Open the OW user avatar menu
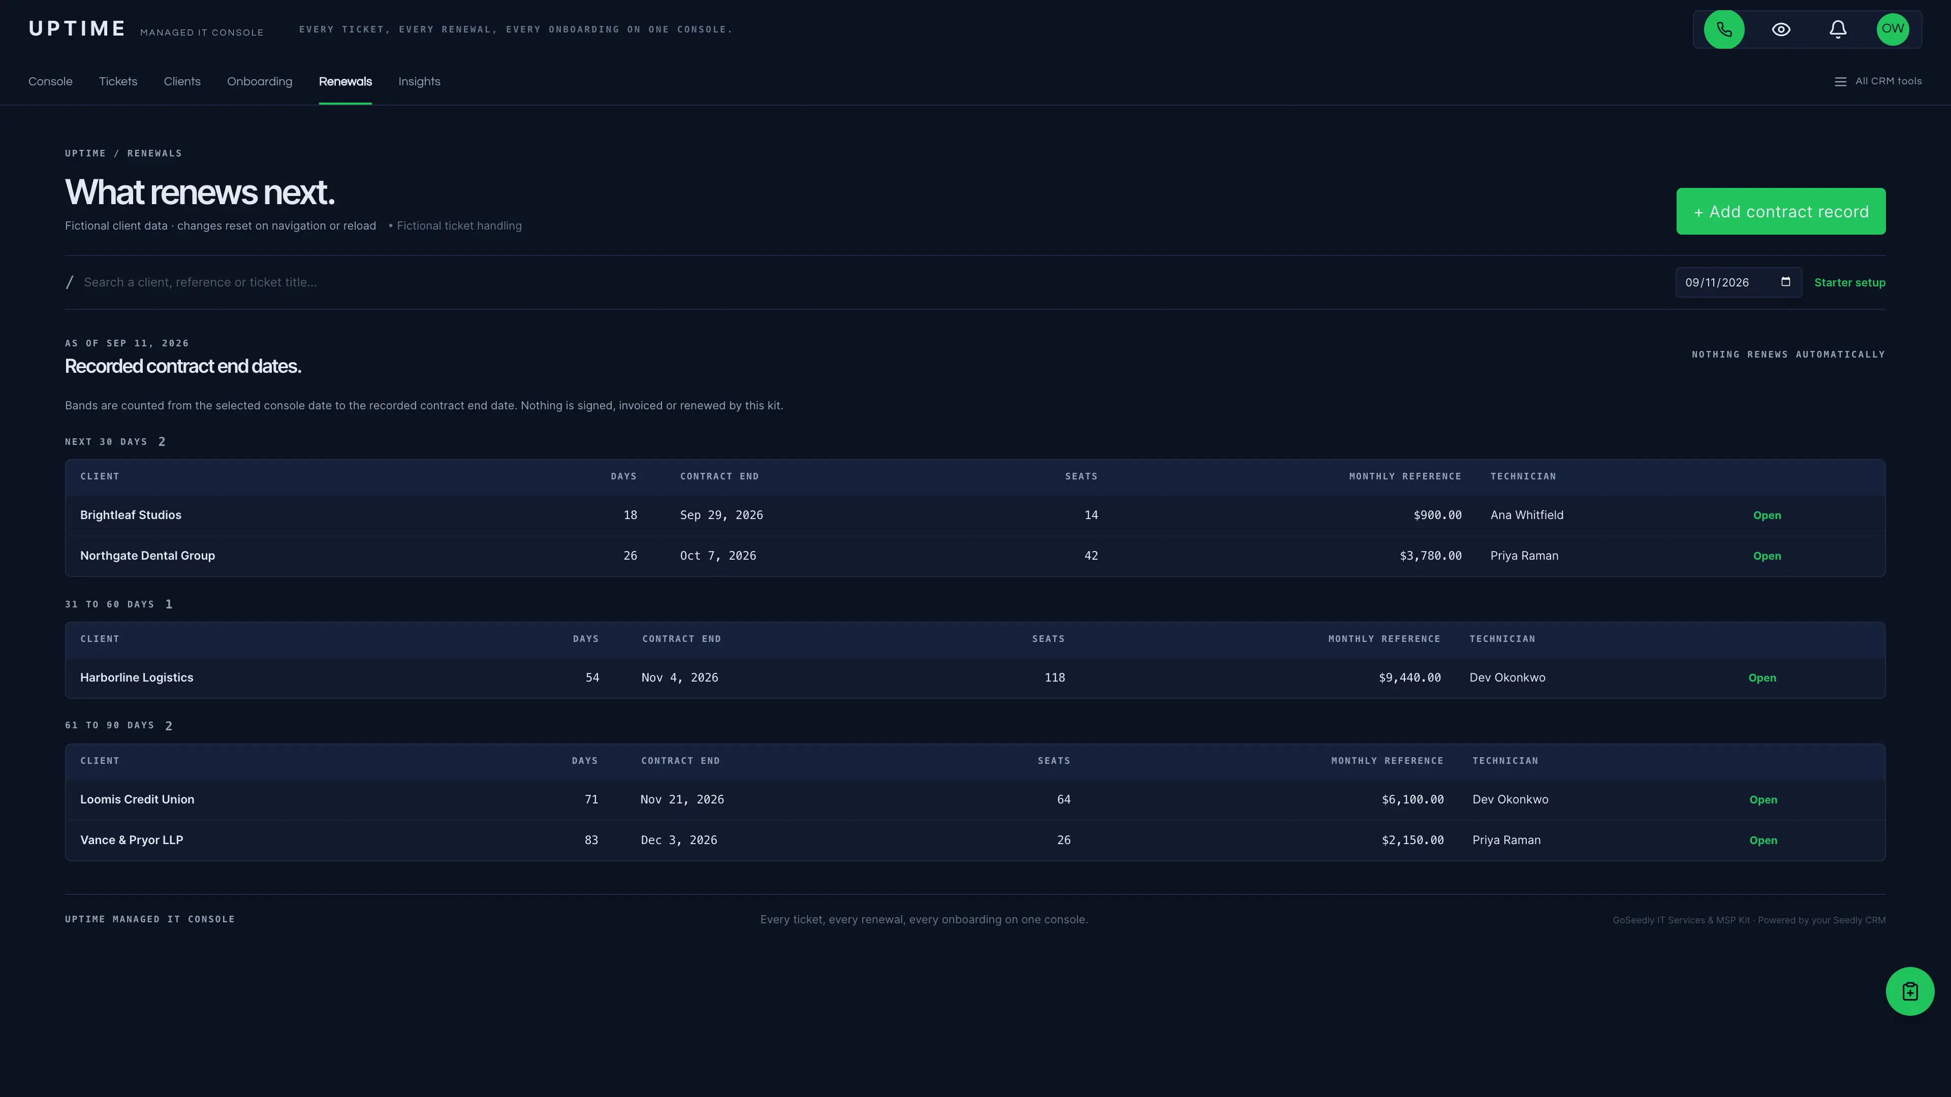 [1892, 29]
